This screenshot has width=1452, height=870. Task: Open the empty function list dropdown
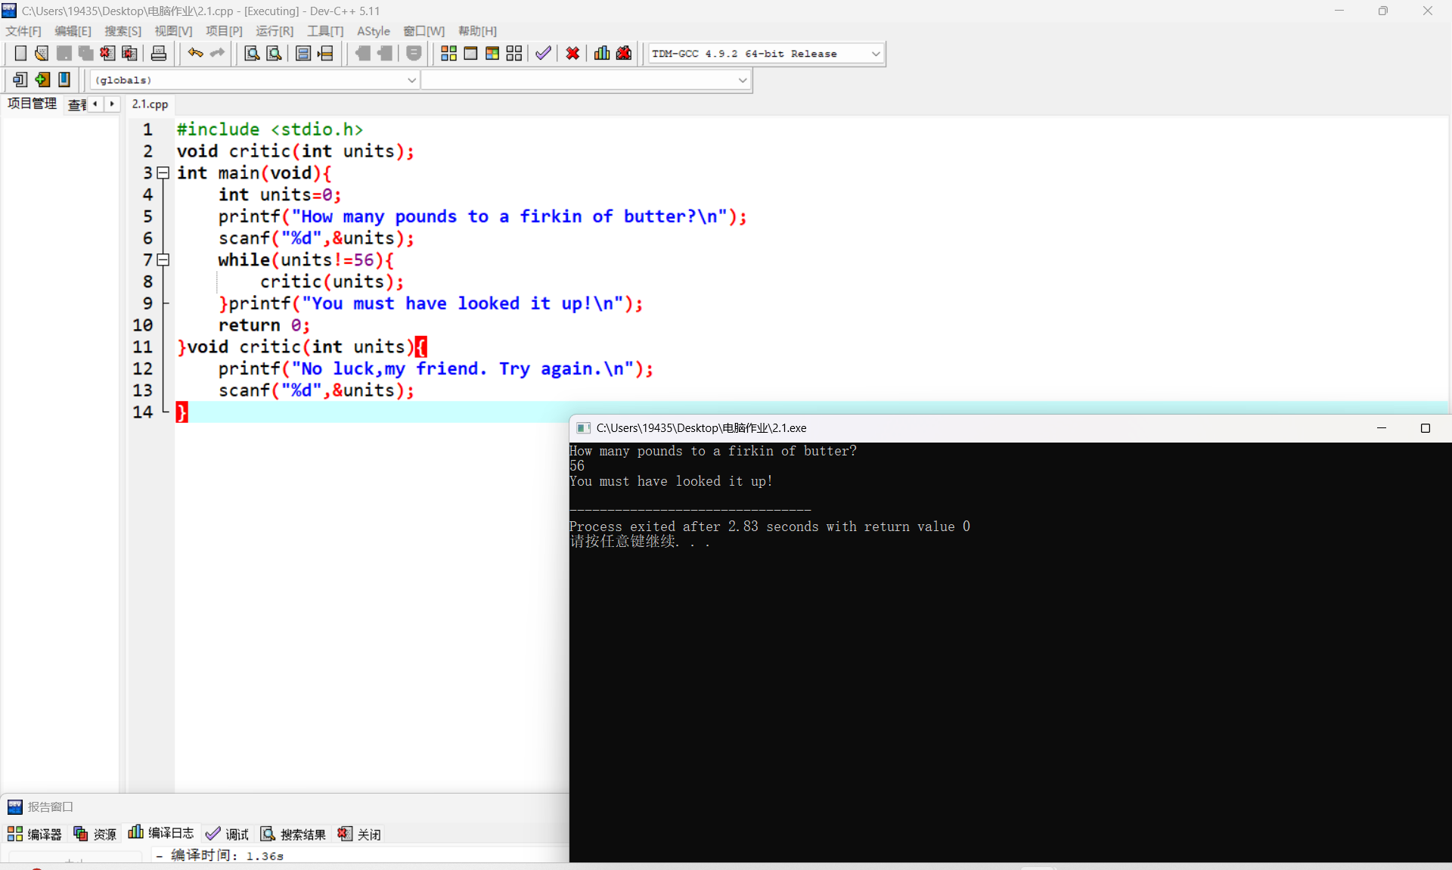coord(742,80)
